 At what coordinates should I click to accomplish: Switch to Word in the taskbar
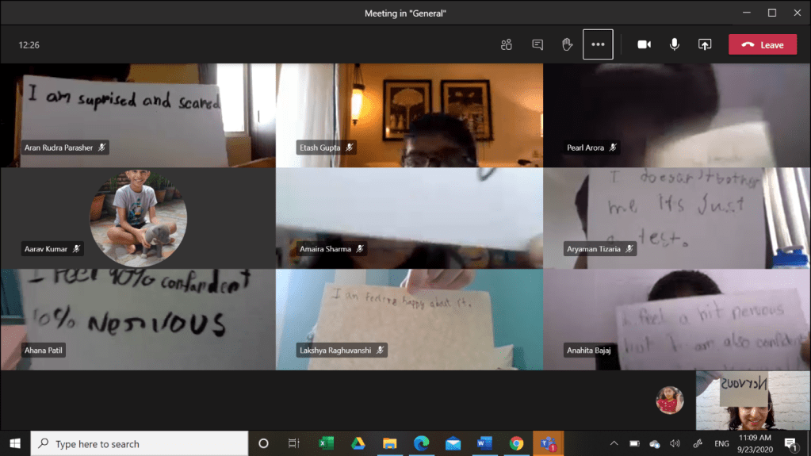coord(484,443)
